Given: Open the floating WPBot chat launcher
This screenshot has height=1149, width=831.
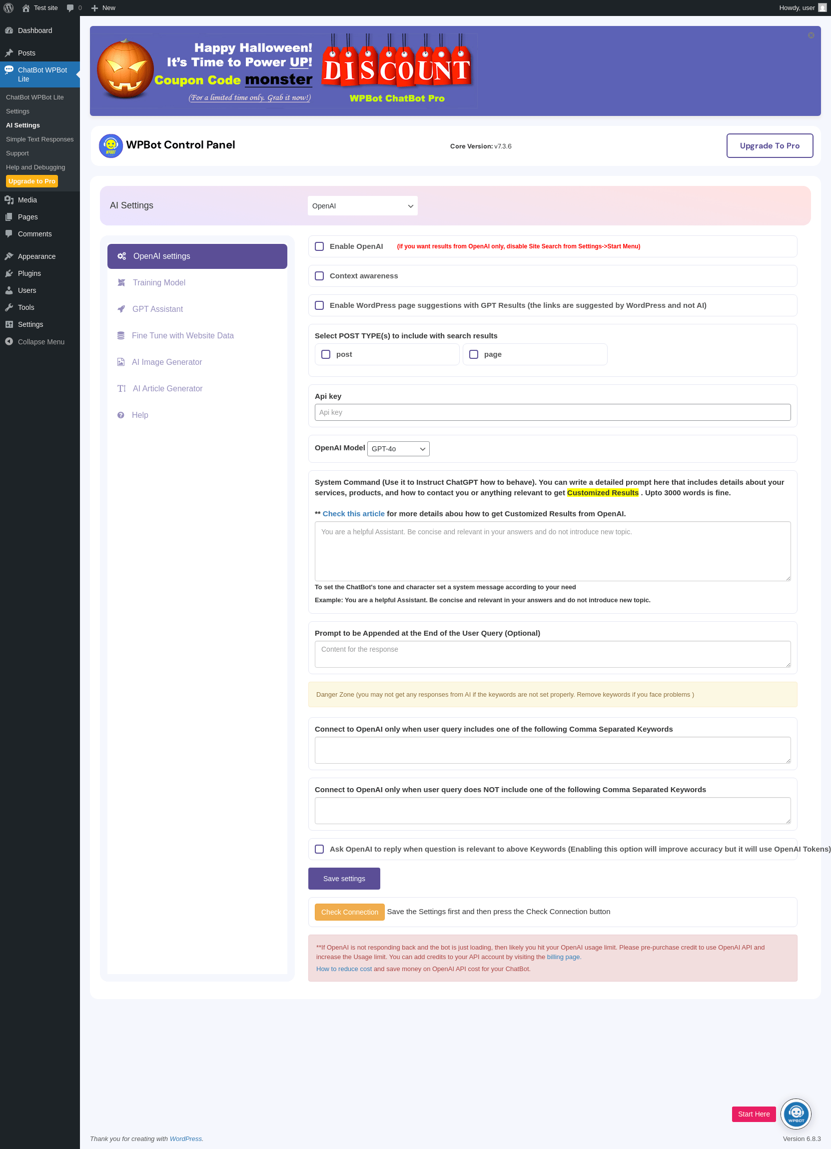Looking at the screenshot, I should 796,1114.
